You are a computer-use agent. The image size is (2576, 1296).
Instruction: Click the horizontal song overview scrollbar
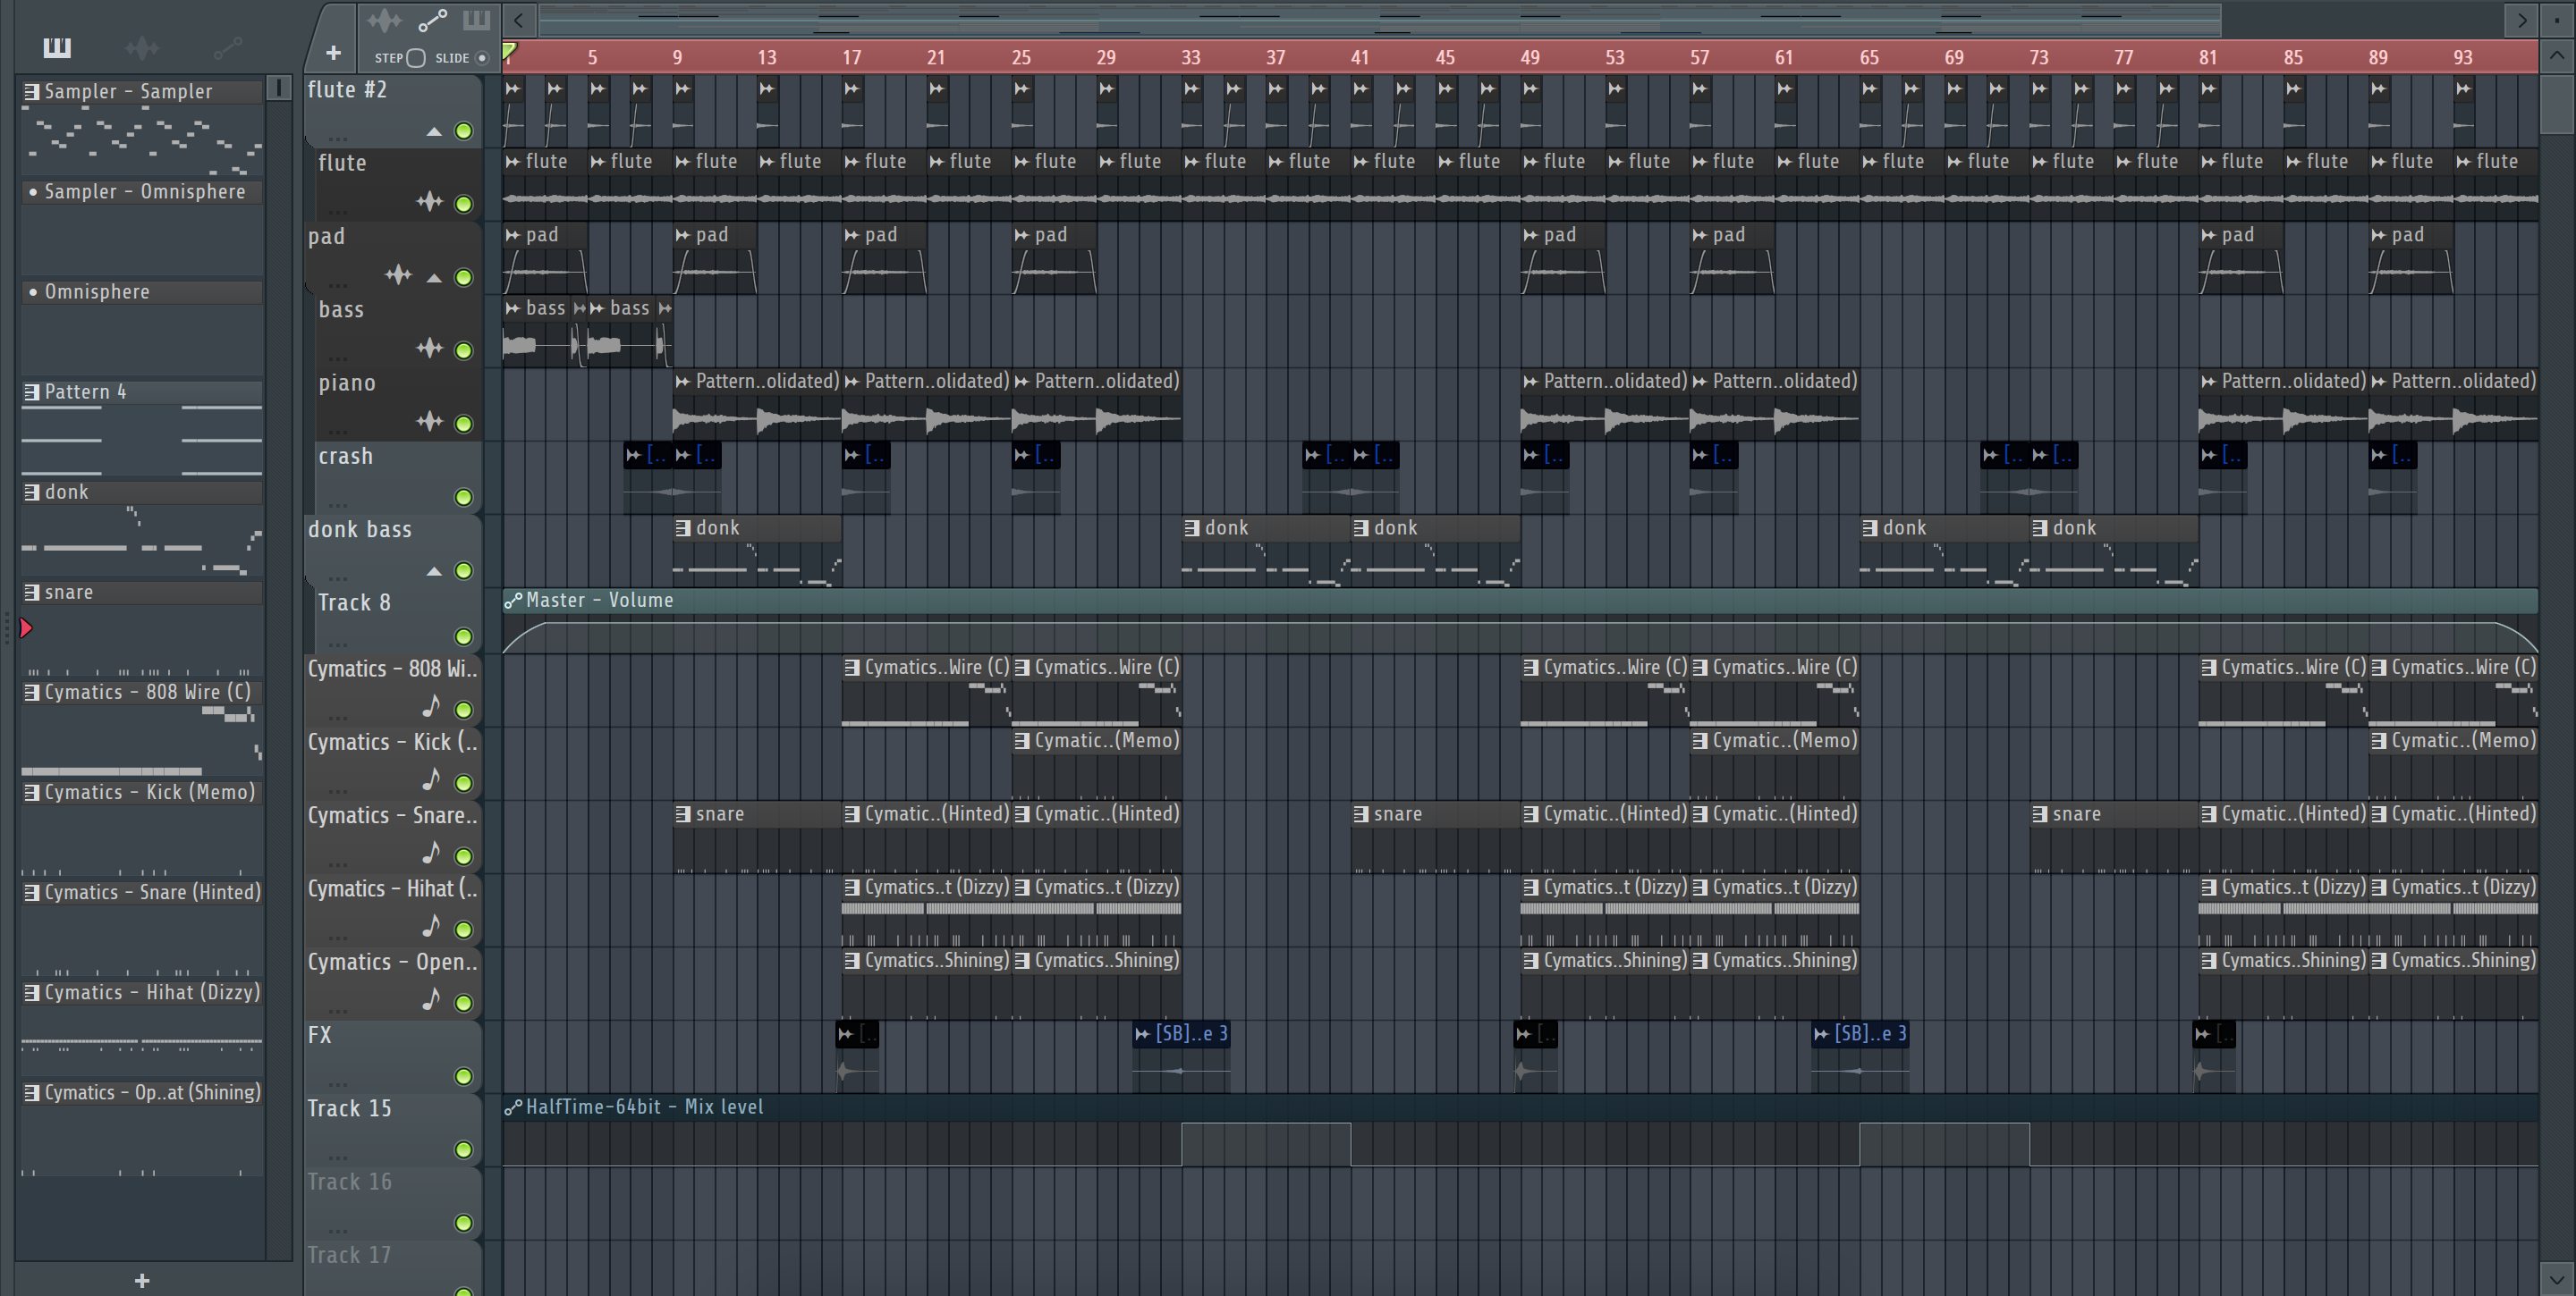(x=1380, y=19)
